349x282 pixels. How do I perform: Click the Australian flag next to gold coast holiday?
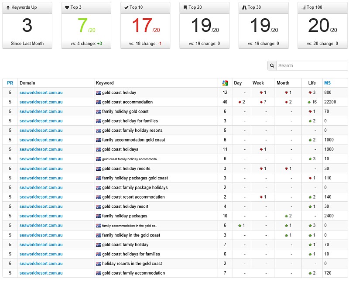click(x=99, y=93)
